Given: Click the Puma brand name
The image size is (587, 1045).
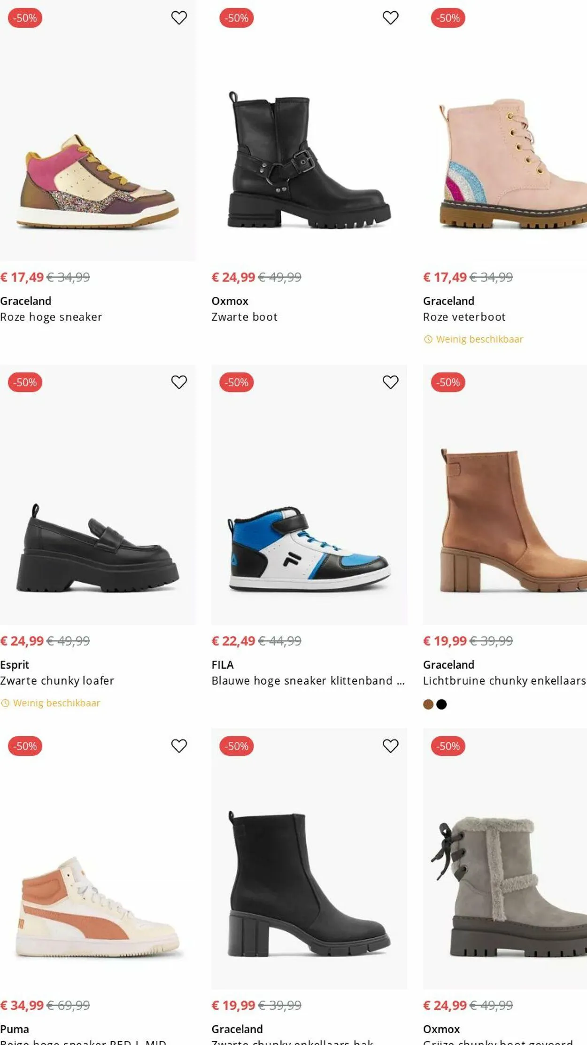Looking at the screenshot, I should pyautogui.click(x=15, y=1029).
